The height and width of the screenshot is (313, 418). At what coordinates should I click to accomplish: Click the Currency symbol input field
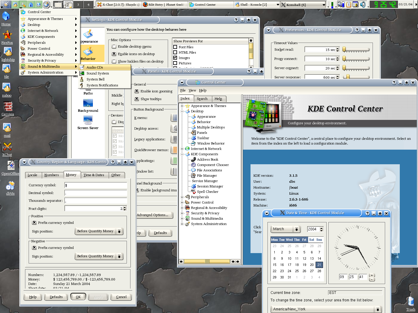click(96, 185)
